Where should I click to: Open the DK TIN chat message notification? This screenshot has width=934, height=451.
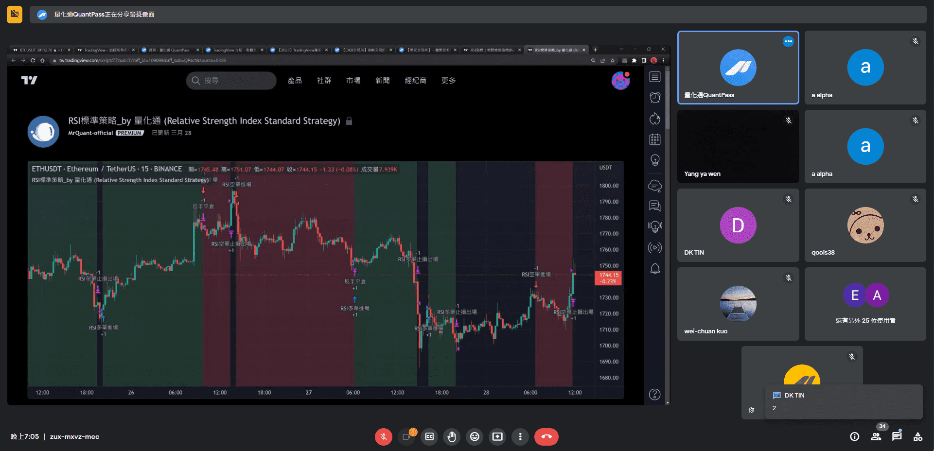click(844, 402)
